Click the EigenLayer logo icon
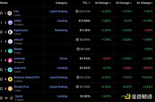 coord(10,32)
